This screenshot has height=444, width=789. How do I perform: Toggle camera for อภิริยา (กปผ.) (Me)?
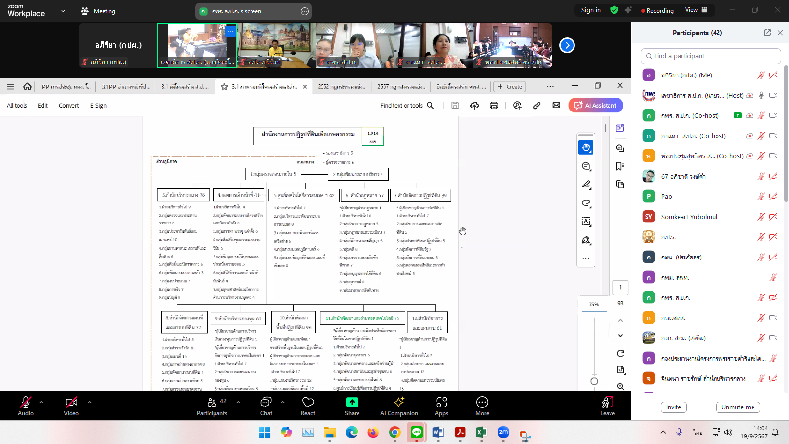[773, 75]
